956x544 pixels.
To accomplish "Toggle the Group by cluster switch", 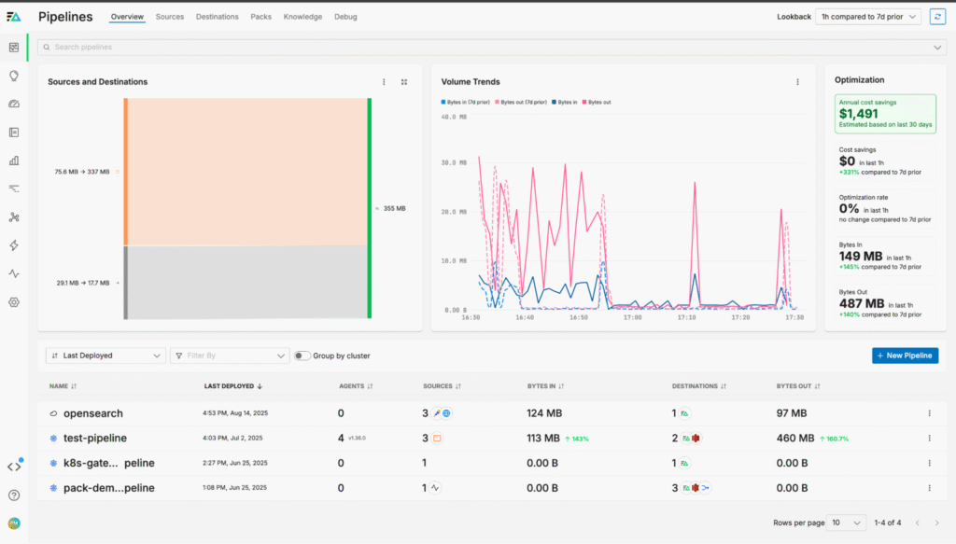I will (302, 356).
